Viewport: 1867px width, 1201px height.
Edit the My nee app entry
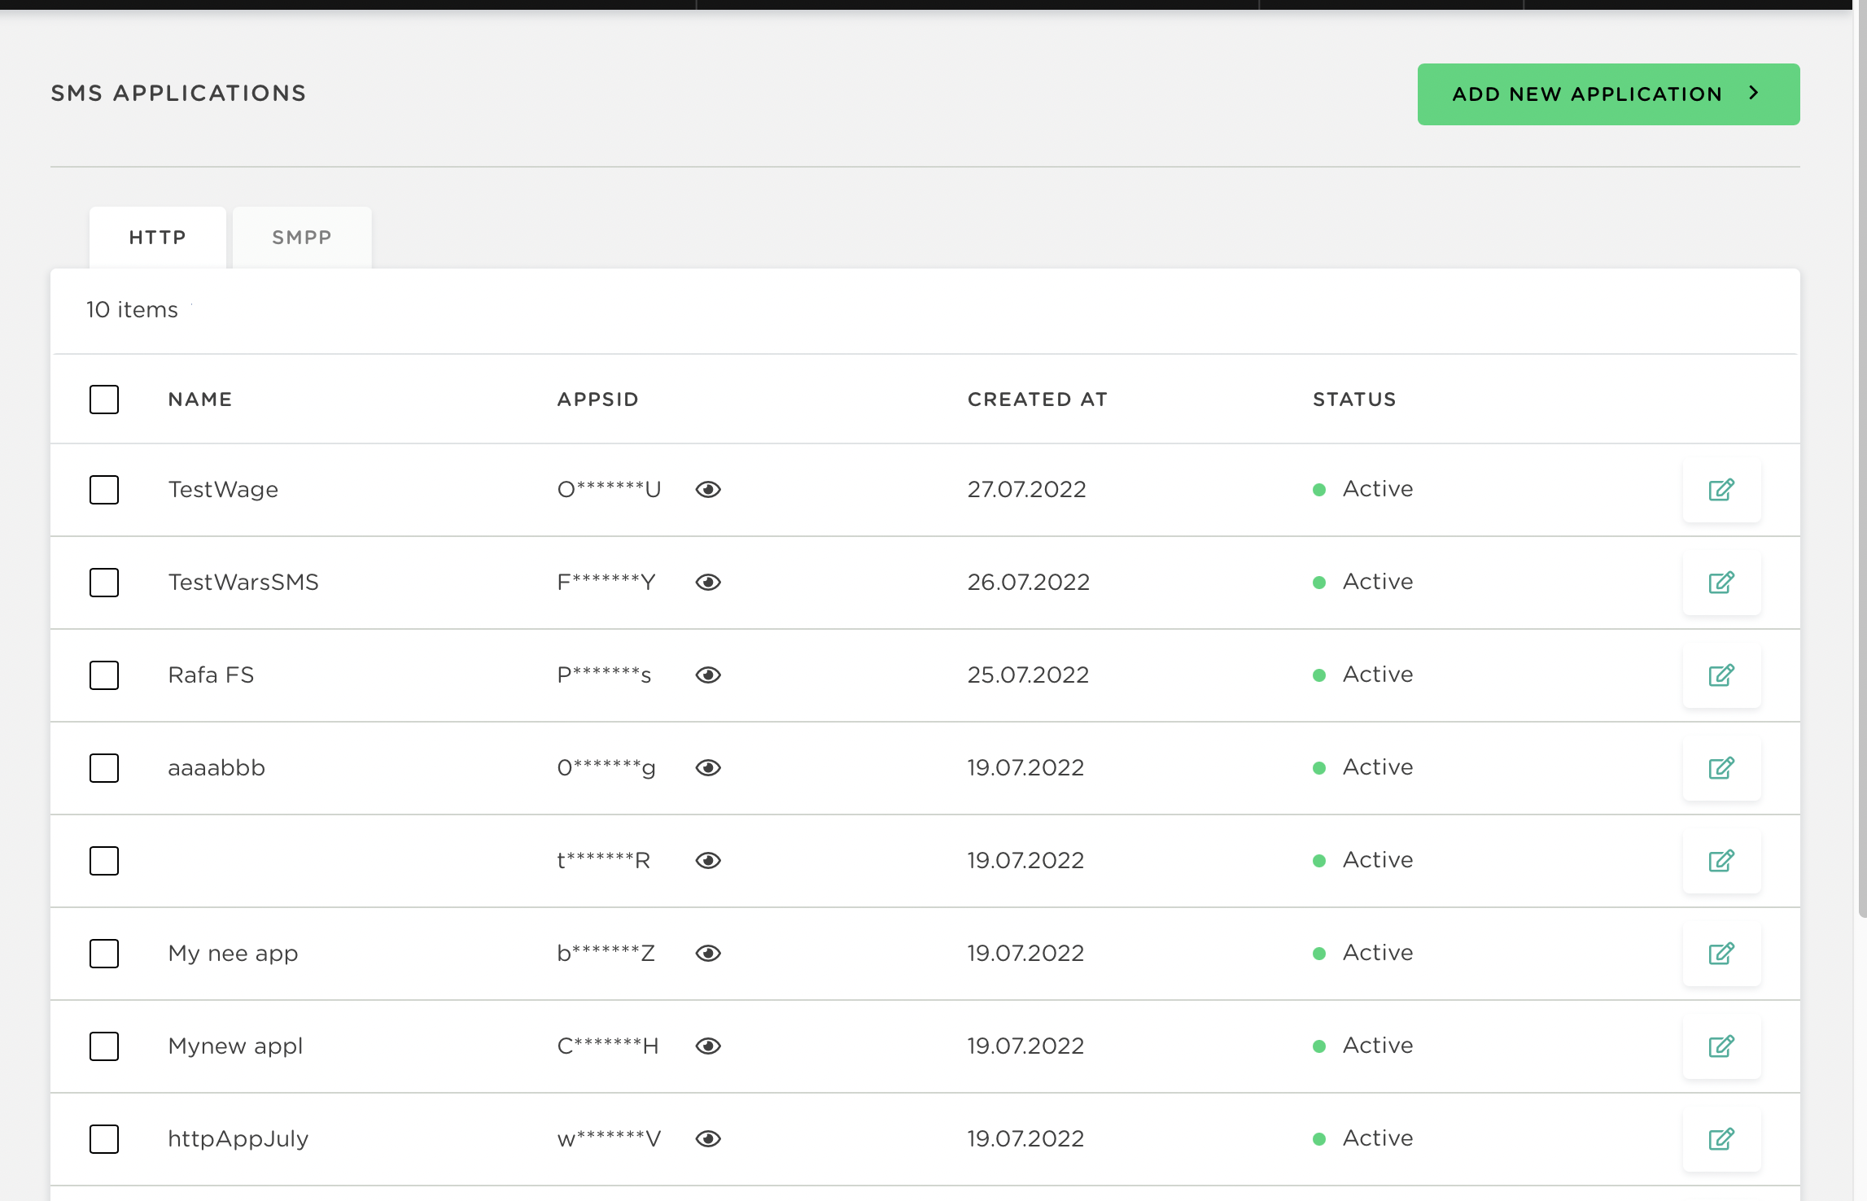(x=1721, y=954)
